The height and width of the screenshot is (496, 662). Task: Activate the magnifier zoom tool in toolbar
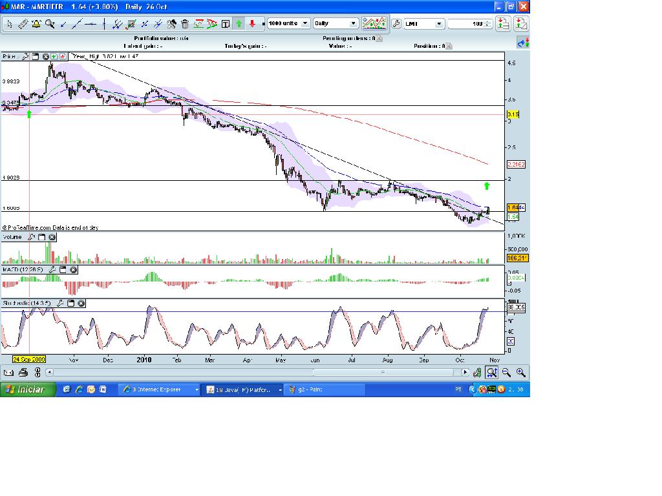pyautogui.click(x=50, y=24)
